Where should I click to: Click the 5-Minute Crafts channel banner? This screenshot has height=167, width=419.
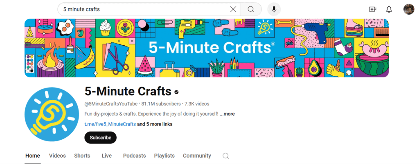(207, 48)
